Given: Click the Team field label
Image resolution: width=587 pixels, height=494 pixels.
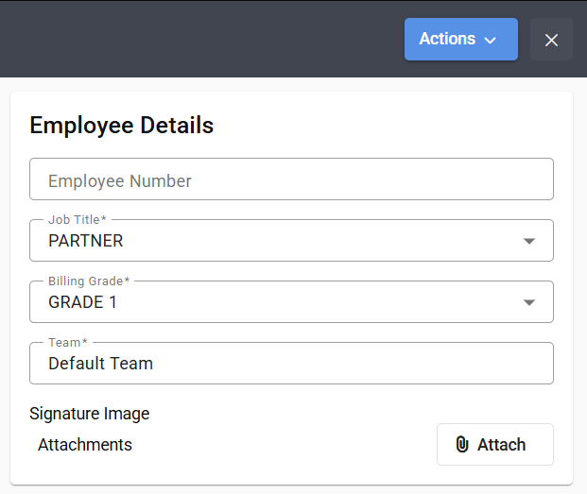Looking at the screenshot, I should tap(67, 343).
